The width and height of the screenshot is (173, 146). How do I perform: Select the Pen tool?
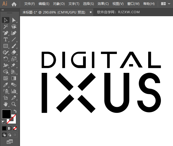click(6, 33)
